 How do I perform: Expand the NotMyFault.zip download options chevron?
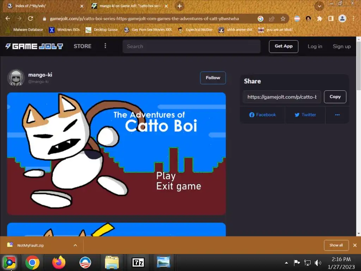click(x=75, y=245)
